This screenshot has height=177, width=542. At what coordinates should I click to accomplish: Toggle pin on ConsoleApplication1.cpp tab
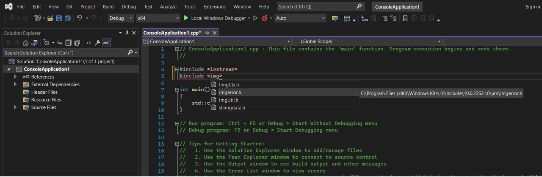click(x=207, y=33)
